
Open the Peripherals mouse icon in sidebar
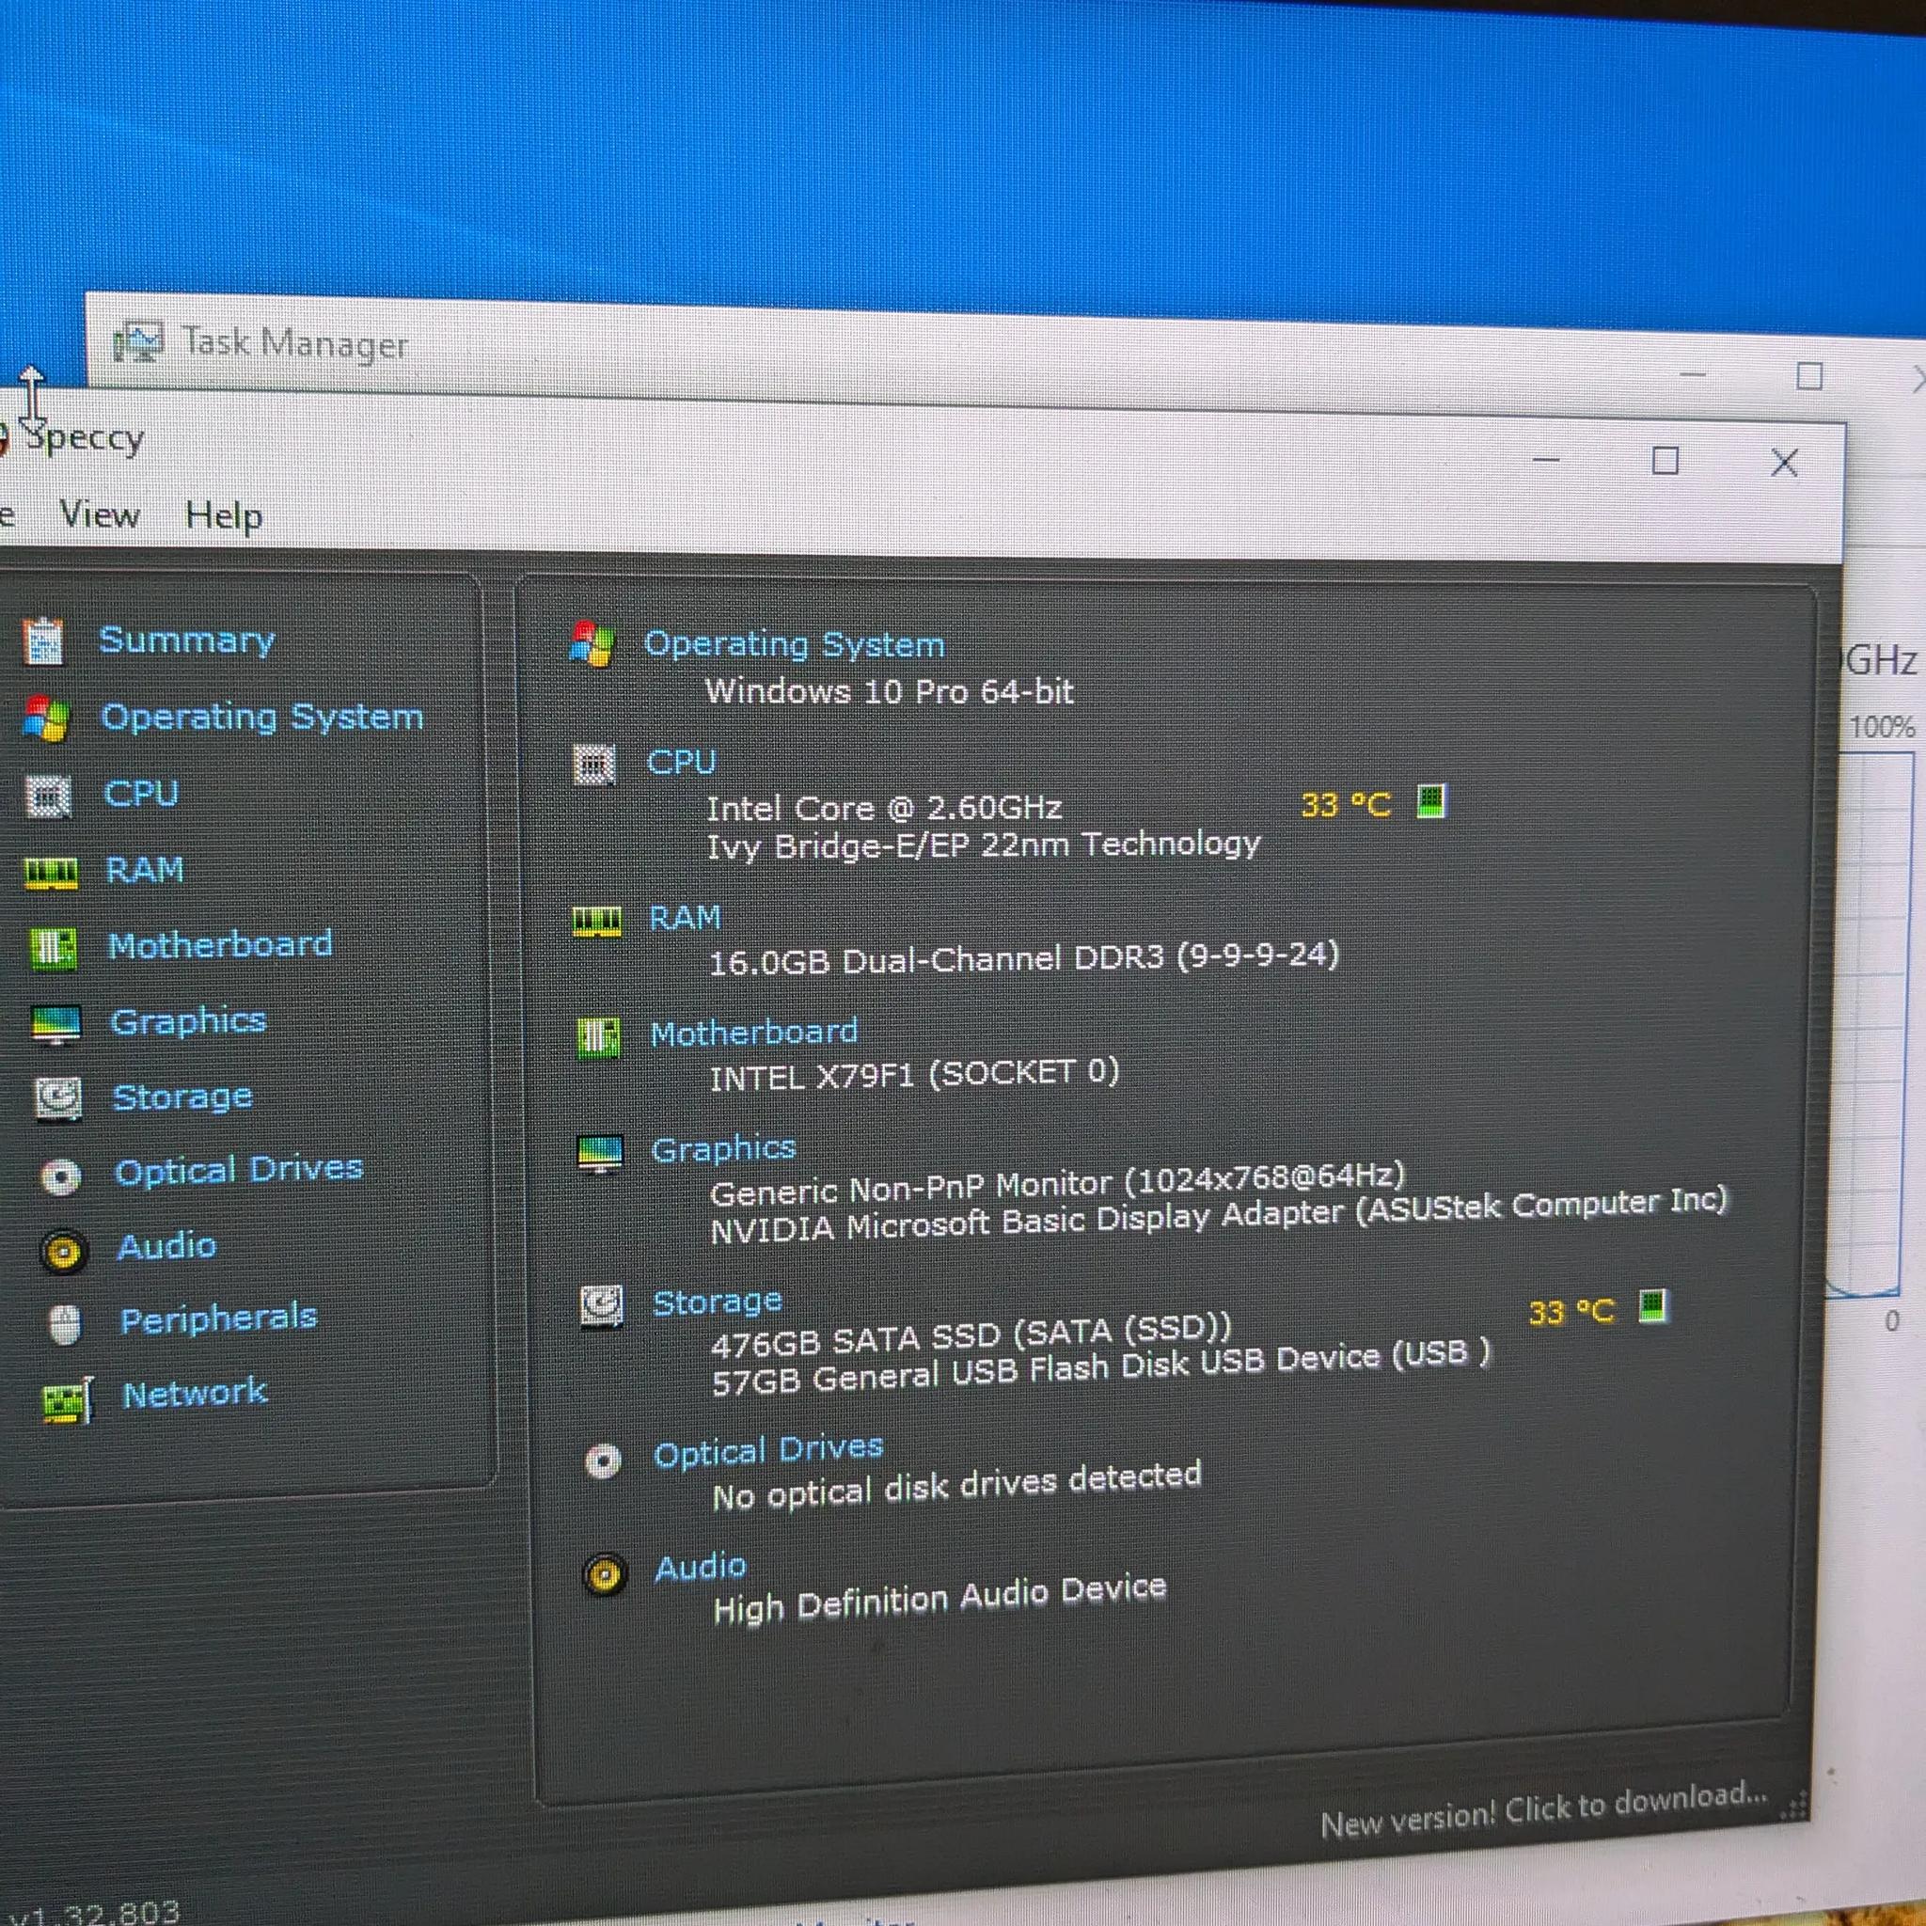coord(65,1325)
